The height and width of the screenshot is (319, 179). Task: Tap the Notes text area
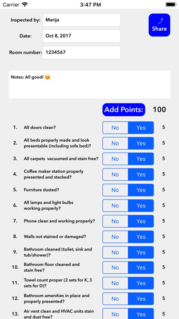tap(89, 85)
